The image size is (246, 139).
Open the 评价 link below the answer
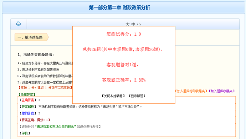click(x=25, y=133)
